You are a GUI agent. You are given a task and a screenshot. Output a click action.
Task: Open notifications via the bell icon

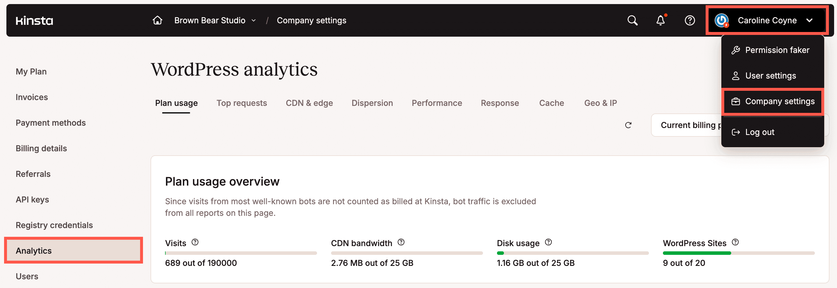[x=660, y=20]
